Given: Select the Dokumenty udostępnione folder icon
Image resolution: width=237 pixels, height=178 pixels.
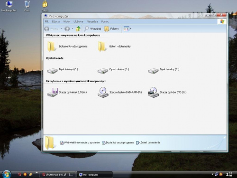Looking at the screenshot, I should click(52, 47).
